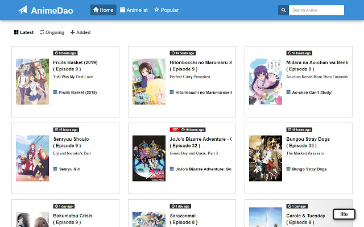
Task: Click the list icon beside Ao-chan Can't Study!
Action: click(x=288, y=92)
